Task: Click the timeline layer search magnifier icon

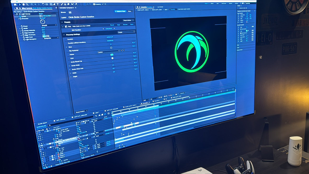Action: (x=50, y=126)
